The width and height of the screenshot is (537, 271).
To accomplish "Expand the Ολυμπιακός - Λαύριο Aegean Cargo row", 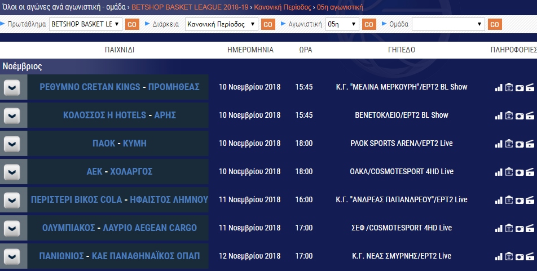I will tap(12, 228).
